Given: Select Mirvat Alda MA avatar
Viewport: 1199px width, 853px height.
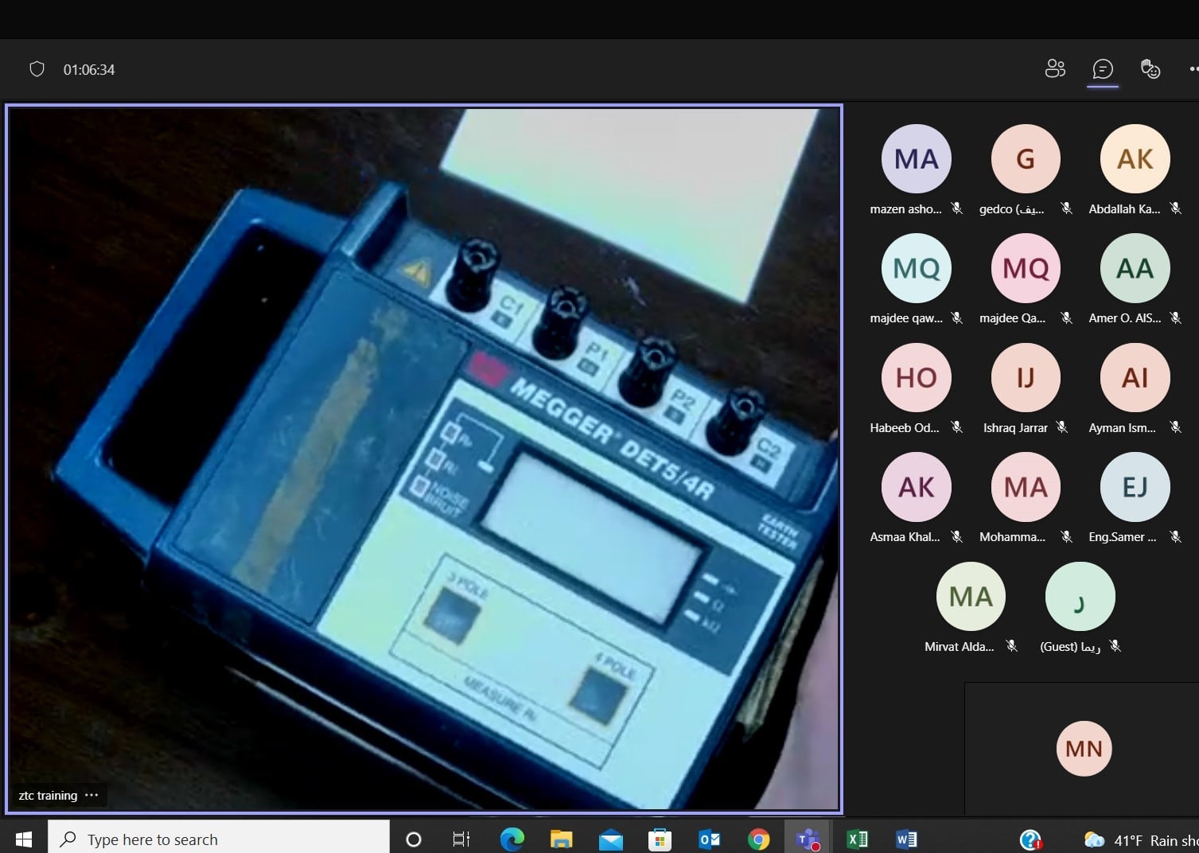Looking at the screenshot, I should [x=971, y=597].
